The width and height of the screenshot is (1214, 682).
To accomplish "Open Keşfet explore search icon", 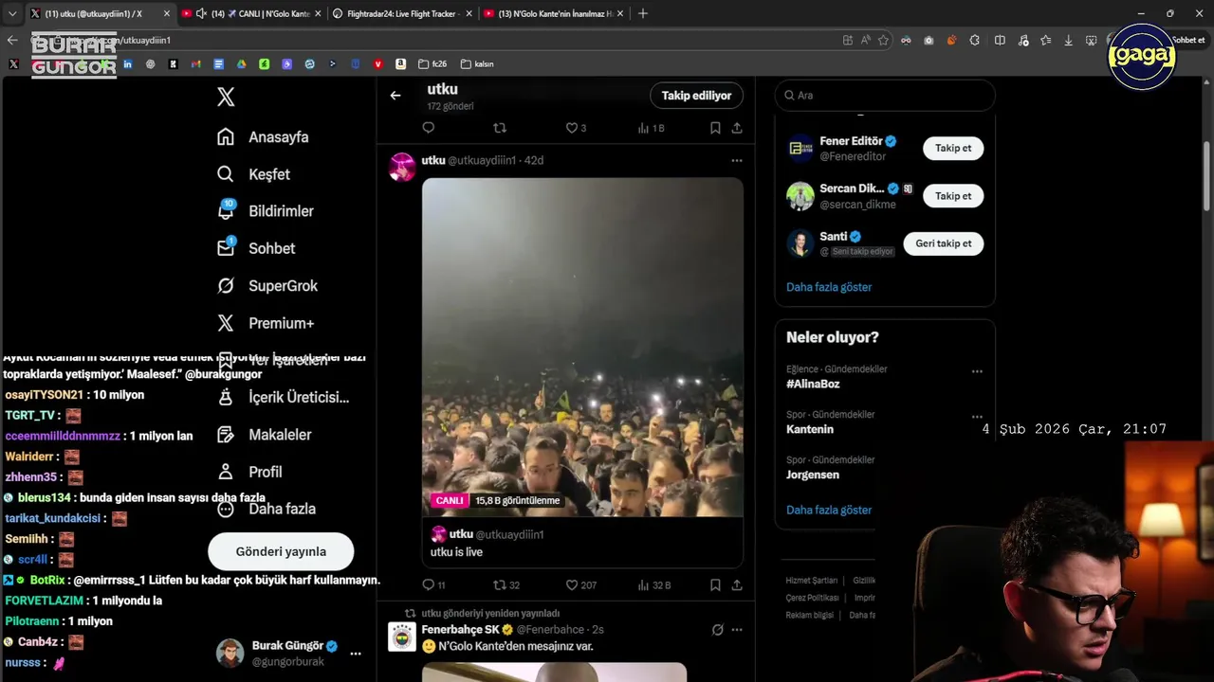I will tap(226, 174).
